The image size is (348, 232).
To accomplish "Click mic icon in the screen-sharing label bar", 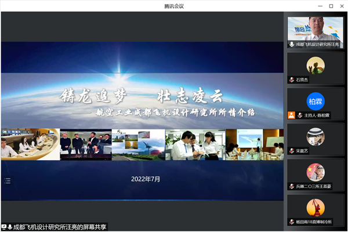I will [10, 227].
